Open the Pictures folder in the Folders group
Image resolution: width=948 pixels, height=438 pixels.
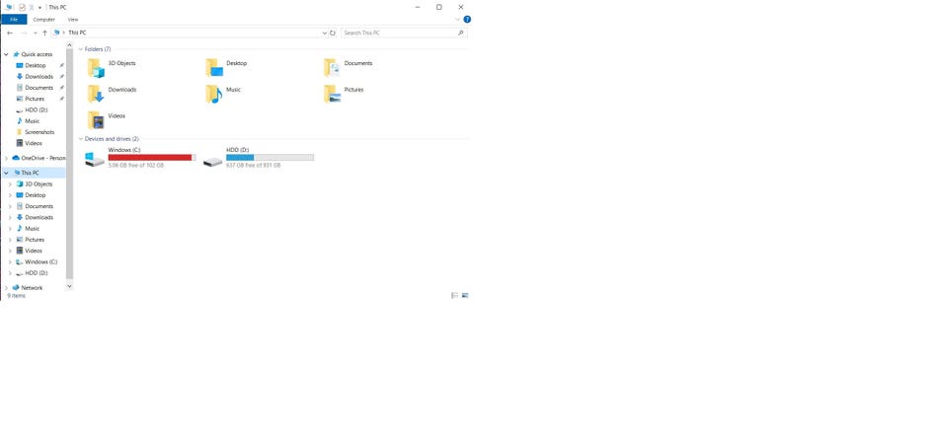(344, 94)
